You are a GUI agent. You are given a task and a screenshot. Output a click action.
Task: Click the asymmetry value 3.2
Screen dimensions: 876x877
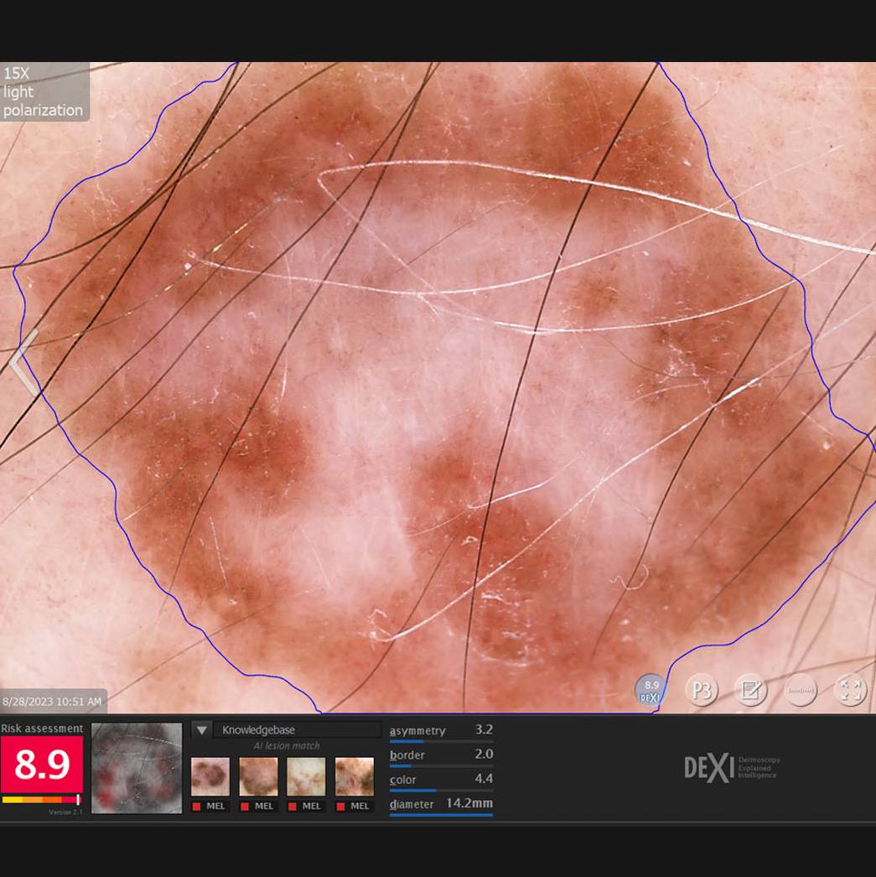click(x=485, y=729)
